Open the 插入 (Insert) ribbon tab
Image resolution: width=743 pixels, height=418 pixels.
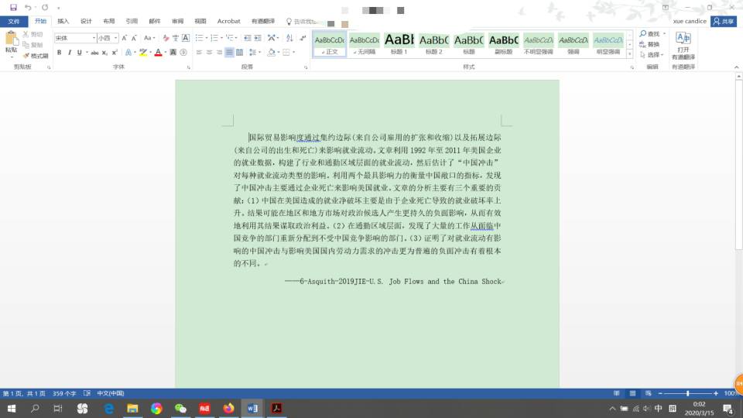click(63, 22)
